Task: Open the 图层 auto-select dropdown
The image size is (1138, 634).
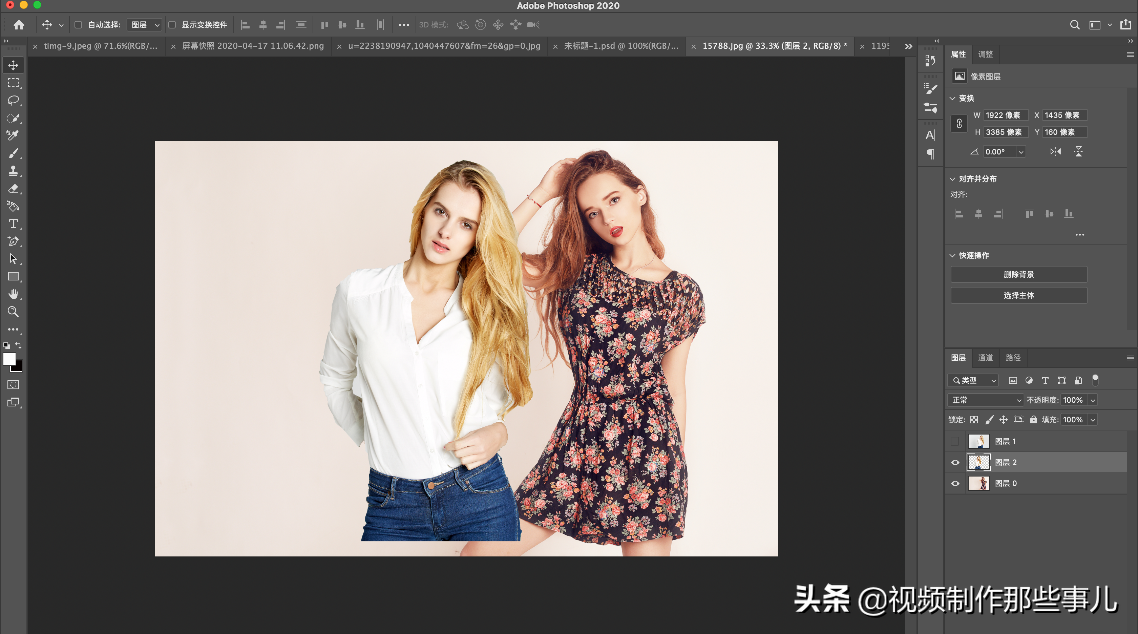Action: (145, 25)
